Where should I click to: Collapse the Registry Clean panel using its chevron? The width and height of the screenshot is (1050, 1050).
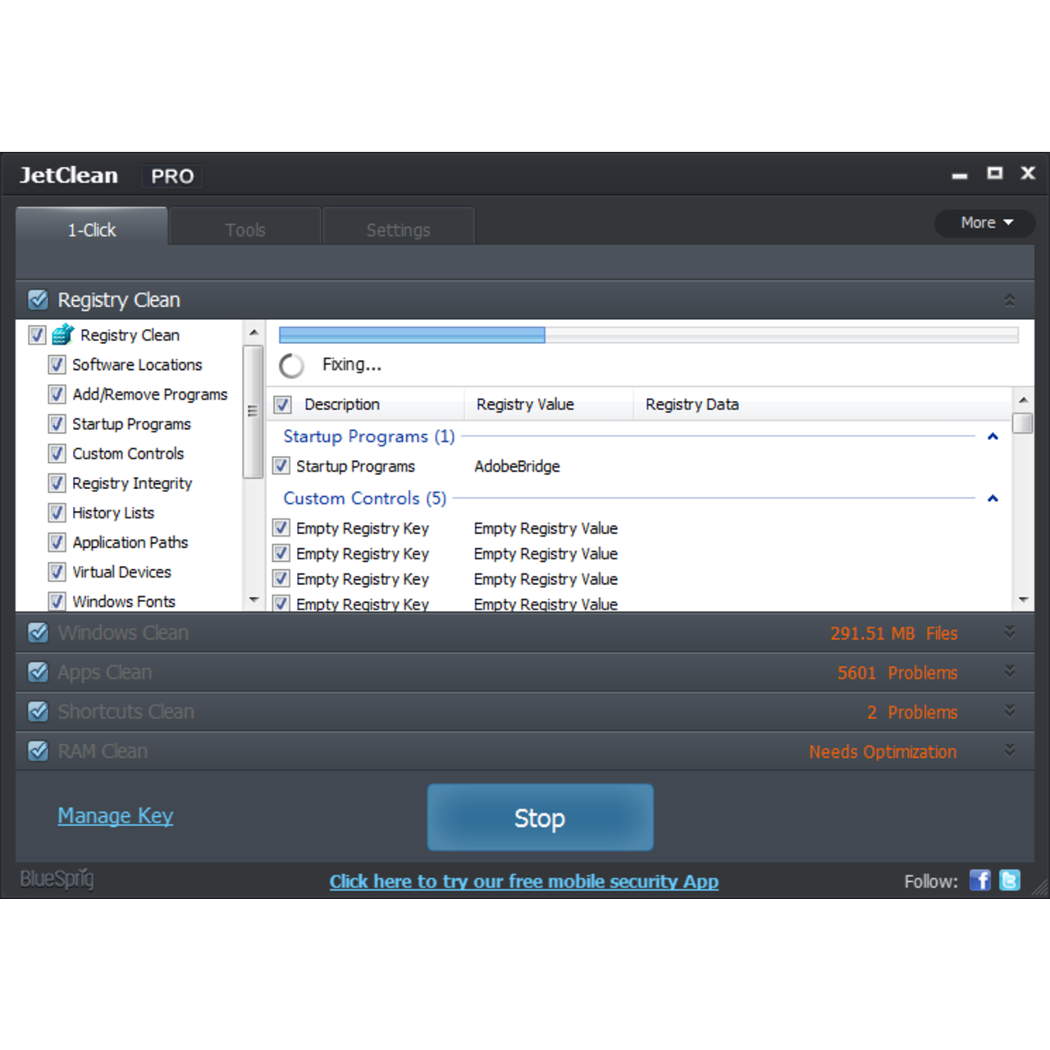[1010, 299]
